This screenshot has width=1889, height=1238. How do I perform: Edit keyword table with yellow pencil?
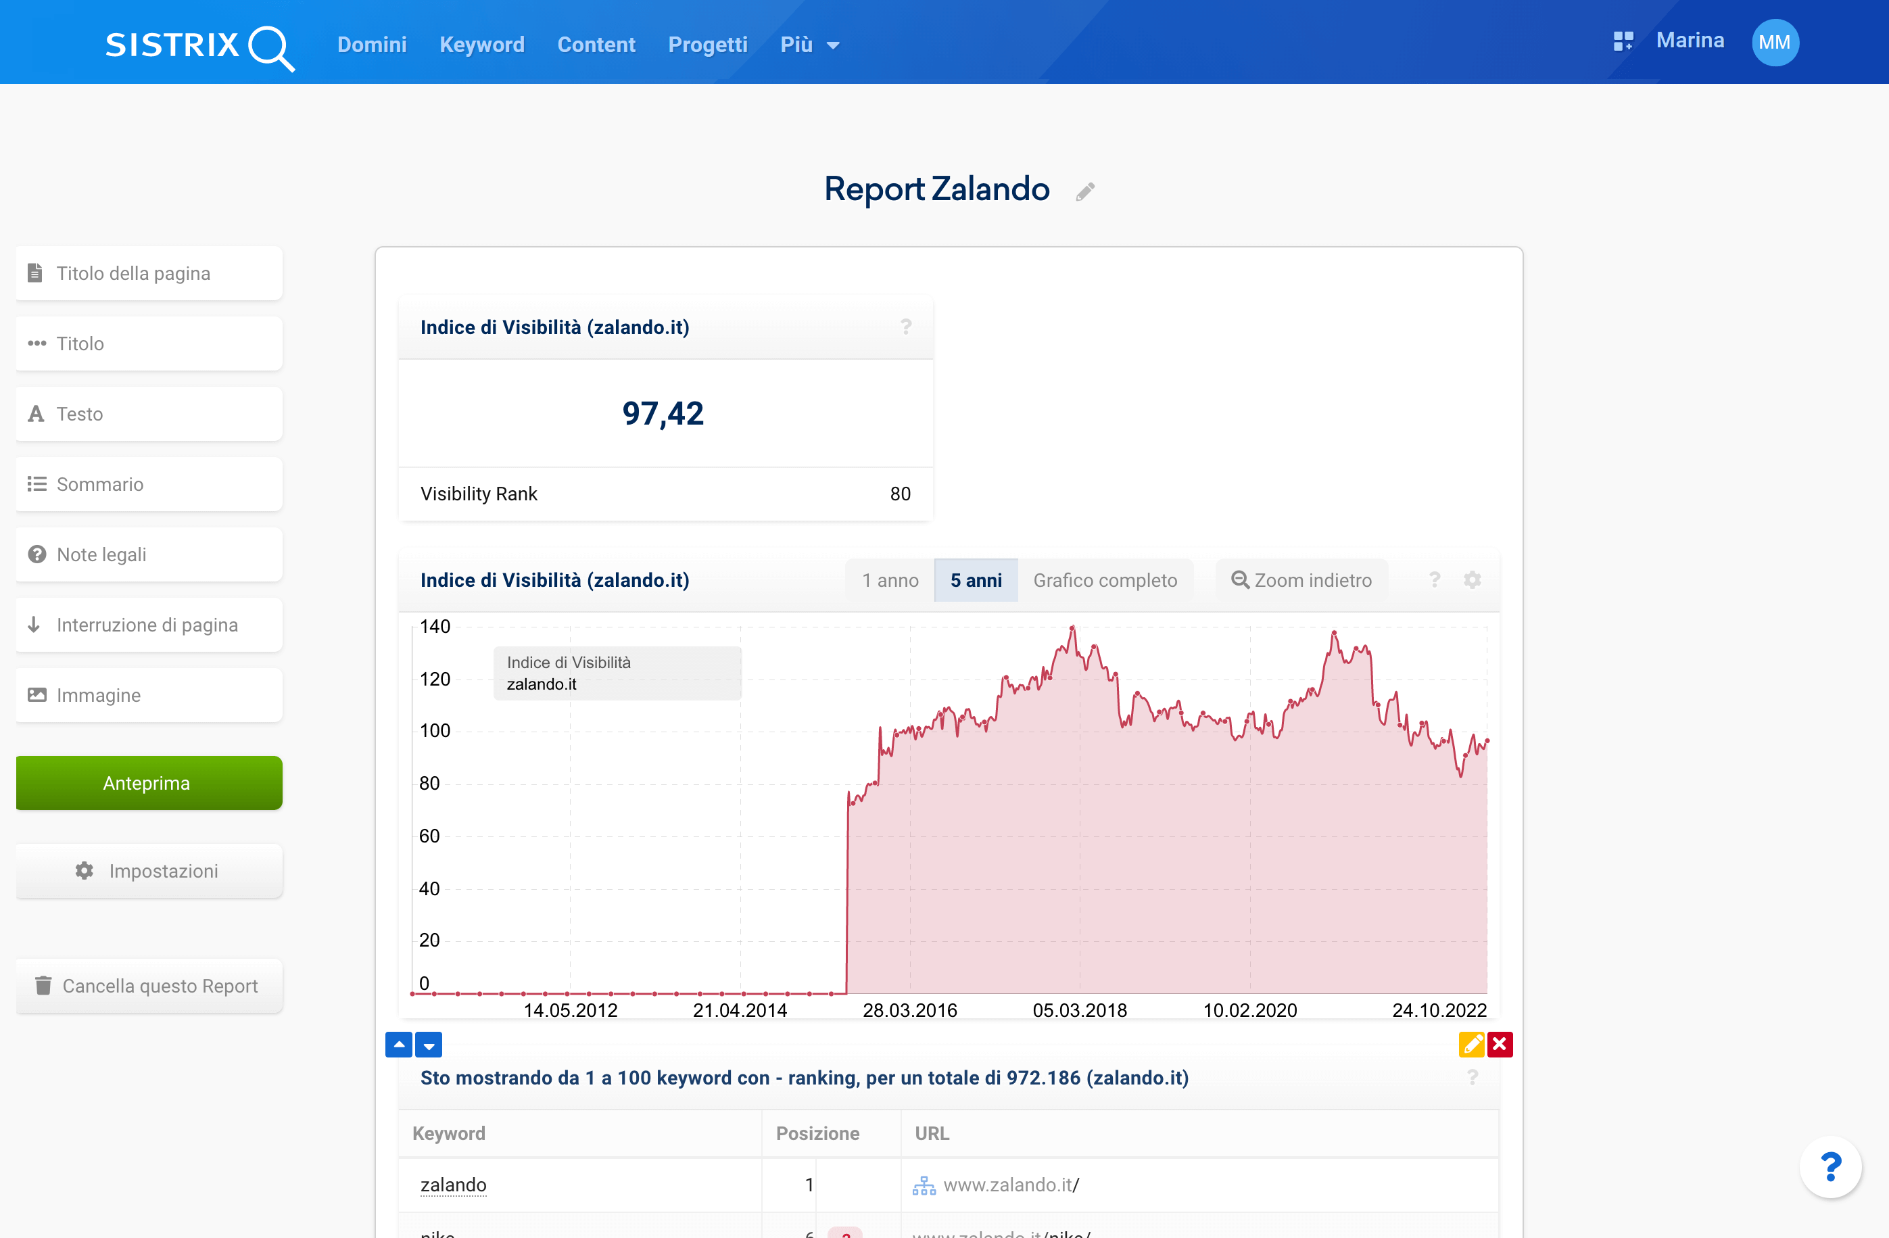point(1472,1045)
